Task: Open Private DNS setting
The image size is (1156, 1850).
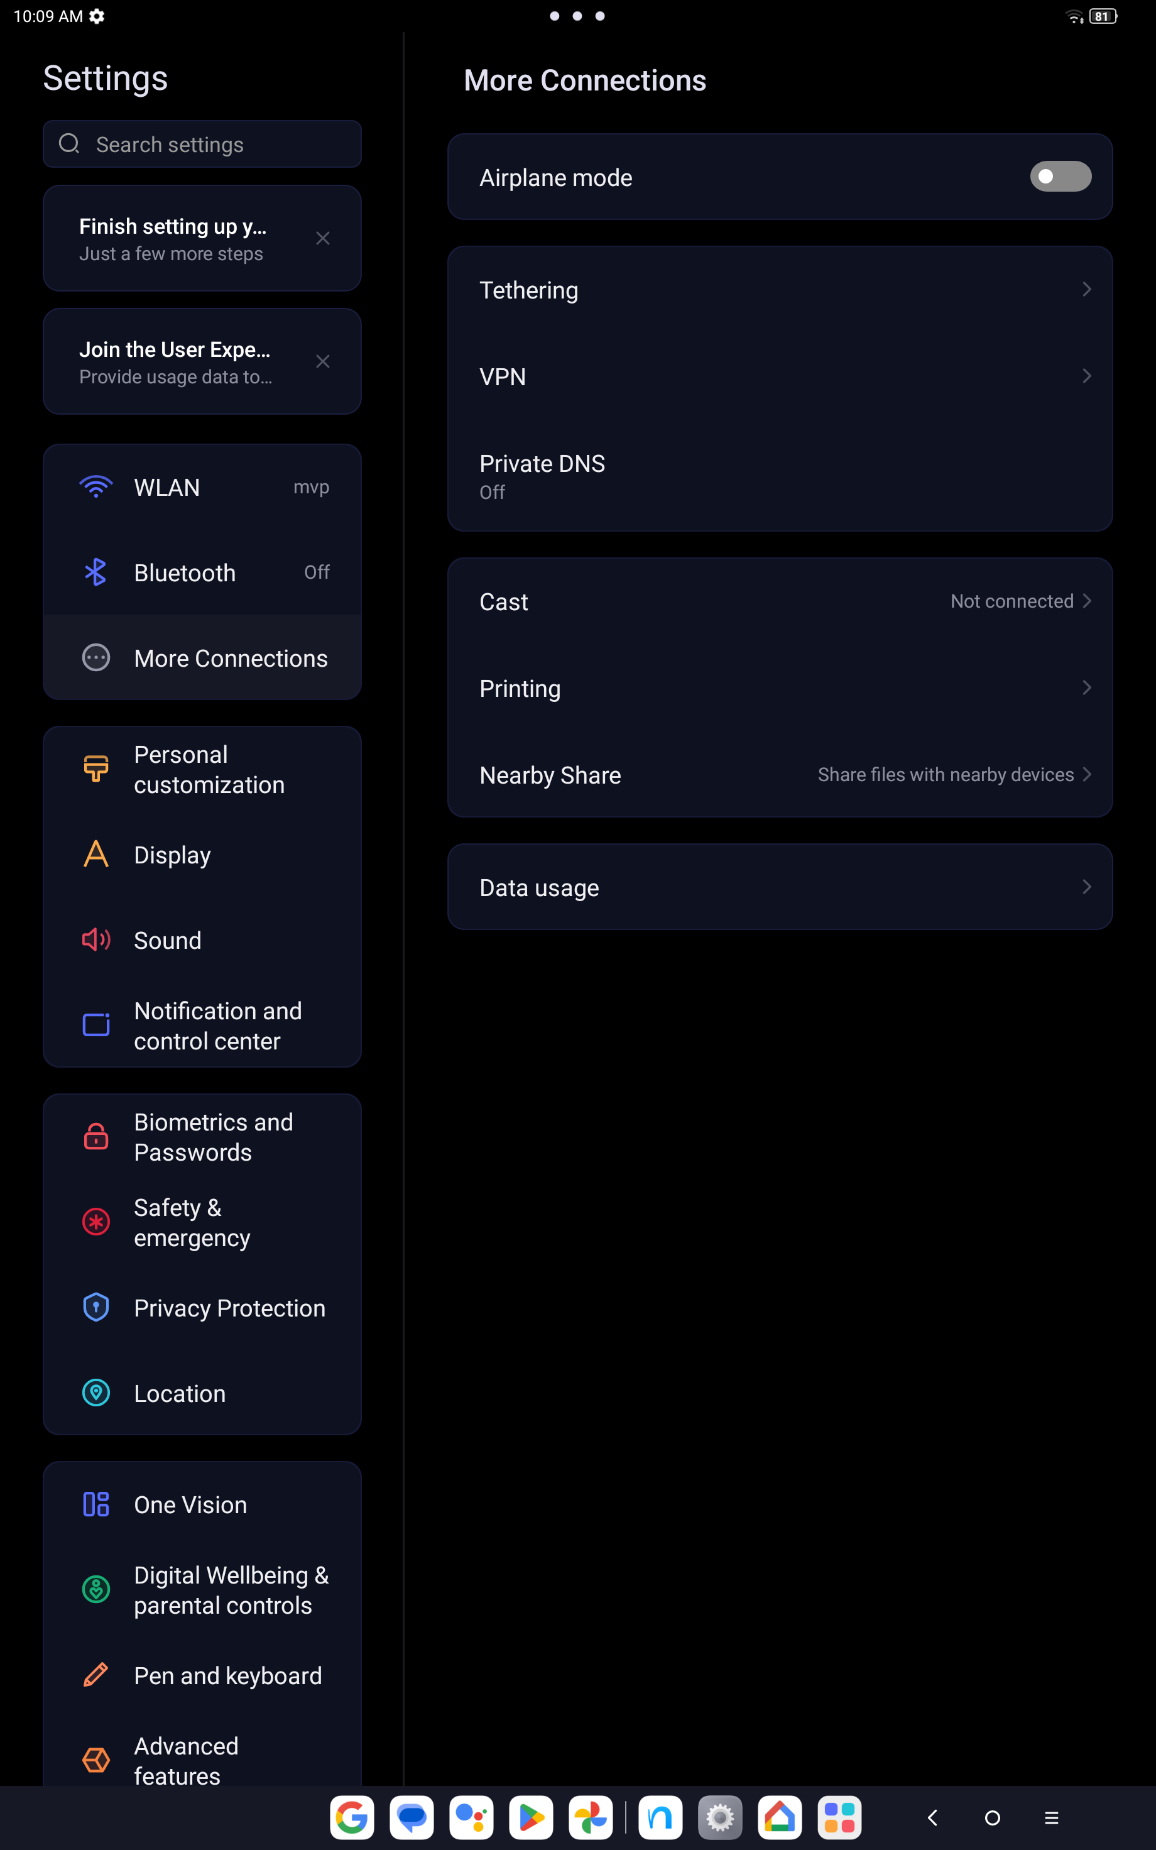Action: [x=780, y=476]
